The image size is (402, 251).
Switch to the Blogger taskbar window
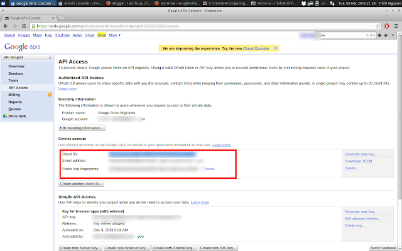[128, 3]
